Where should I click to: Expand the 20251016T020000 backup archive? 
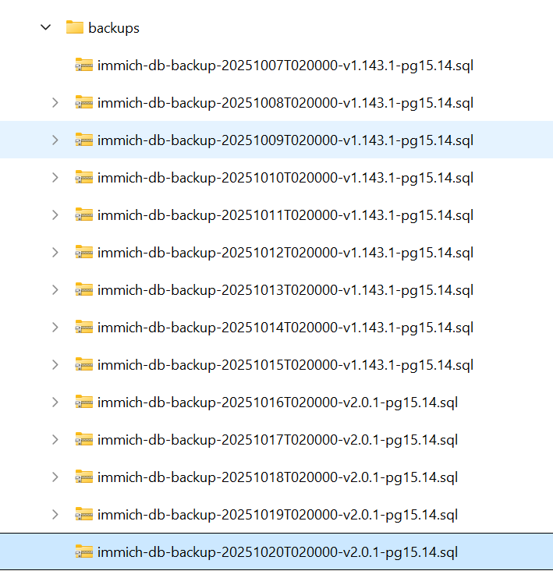(55, 402)
